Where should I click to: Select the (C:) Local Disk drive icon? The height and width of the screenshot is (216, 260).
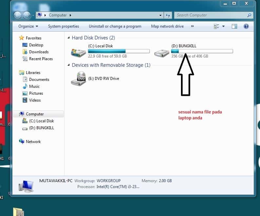(78, 53)
